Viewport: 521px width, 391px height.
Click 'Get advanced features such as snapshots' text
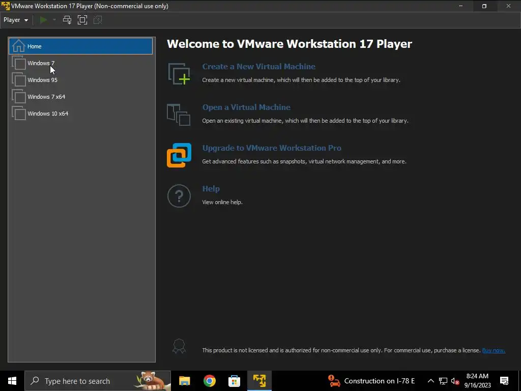pyautogui.click(x=304, y=161)
